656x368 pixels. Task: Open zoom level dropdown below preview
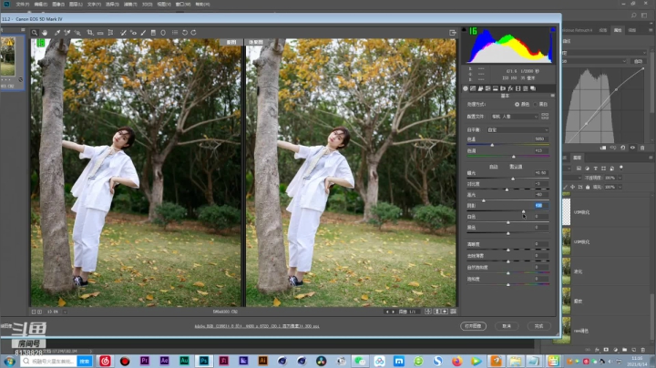65,312
